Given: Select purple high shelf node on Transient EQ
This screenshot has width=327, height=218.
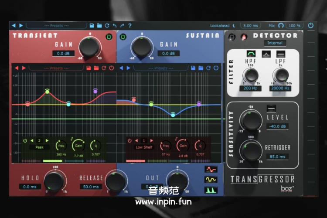Looking at the screenshot, I should coord(95,91).
